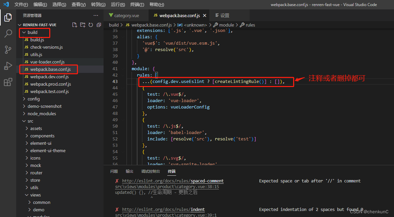Viewport: 394px width, 217px height.
Task: Collapse the src folder
Action: [x=60, y=121]
